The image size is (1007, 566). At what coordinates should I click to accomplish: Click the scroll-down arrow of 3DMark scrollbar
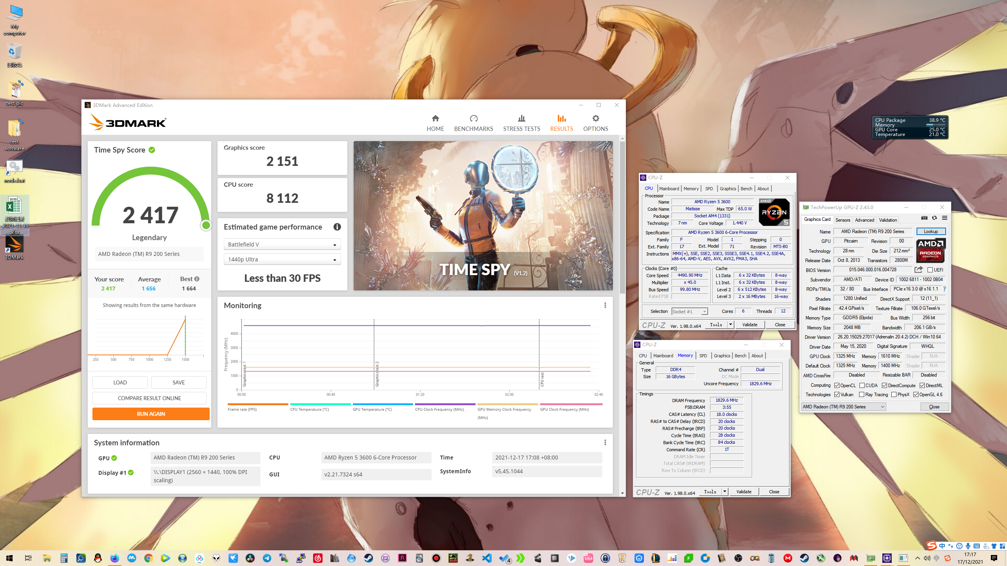pyautogui.click(x=622, y=493)
